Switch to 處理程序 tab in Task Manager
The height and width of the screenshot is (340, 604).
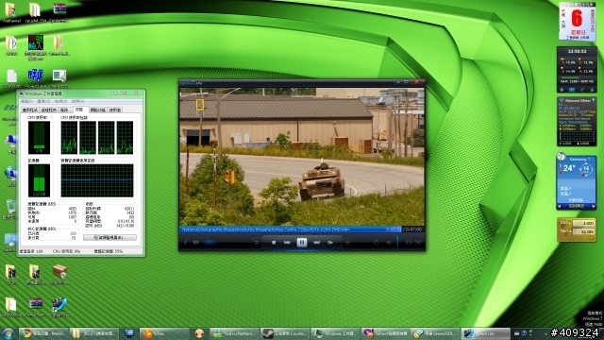click(x=49, y=110)
